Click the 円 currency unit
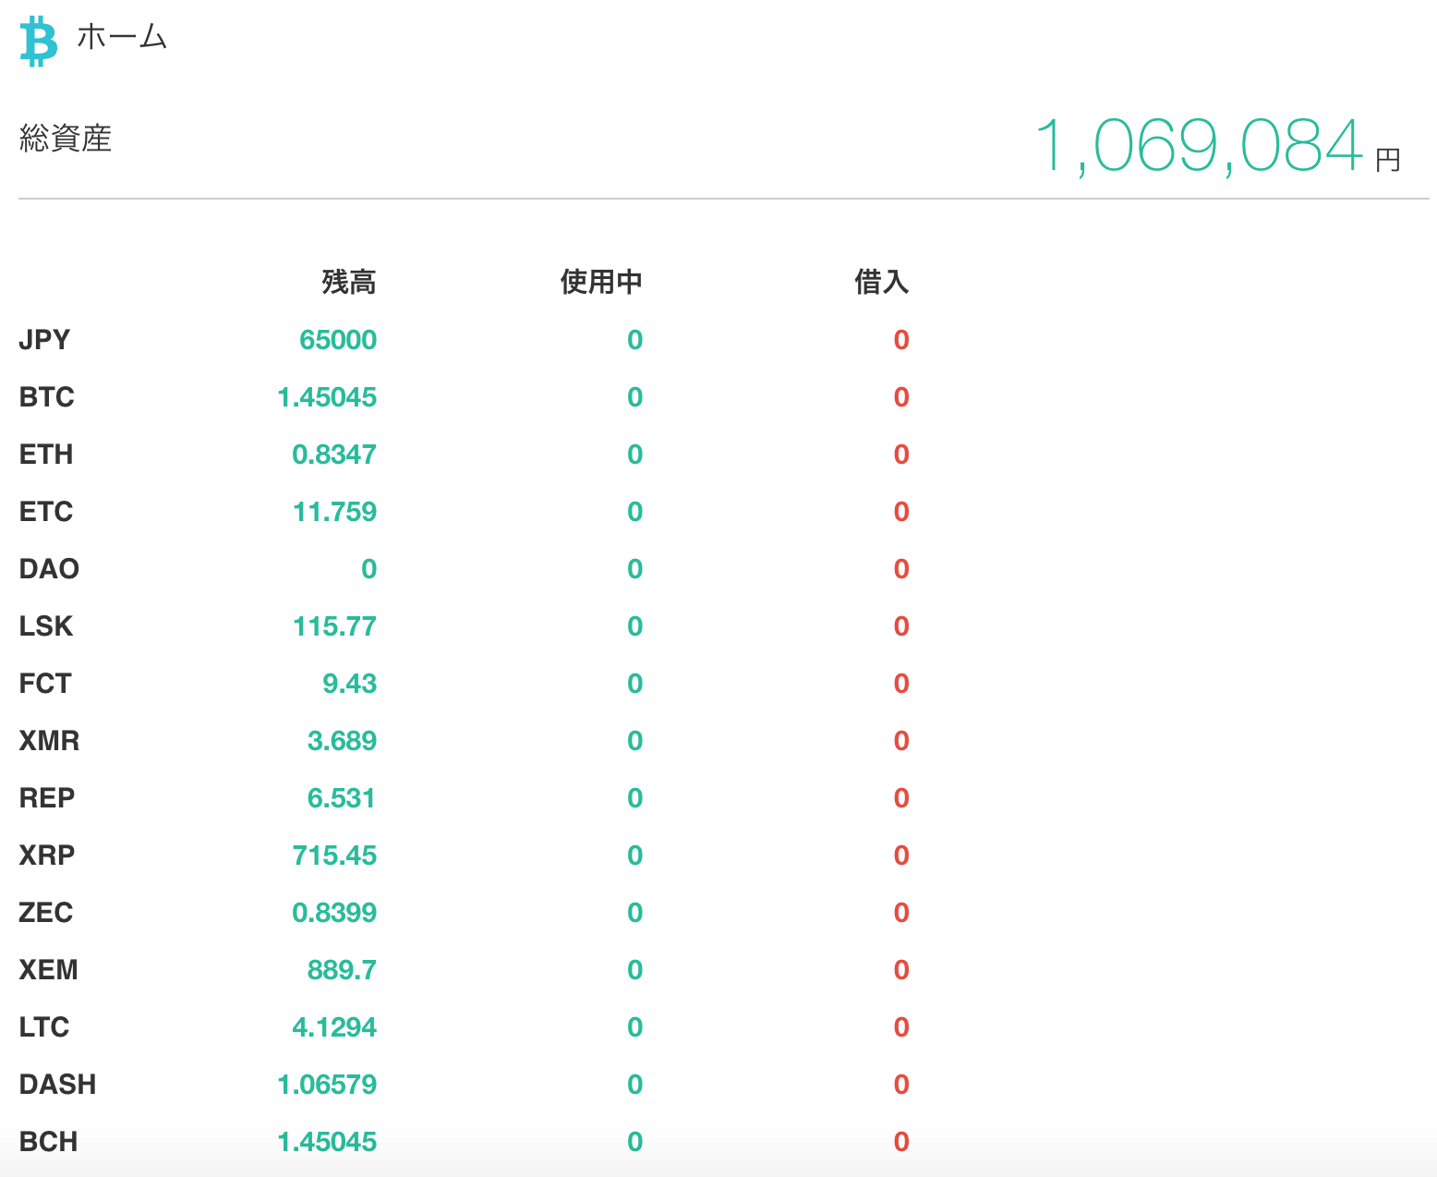The height and width of the screenshot is (1177, 1437). (x=1388, y=160)
